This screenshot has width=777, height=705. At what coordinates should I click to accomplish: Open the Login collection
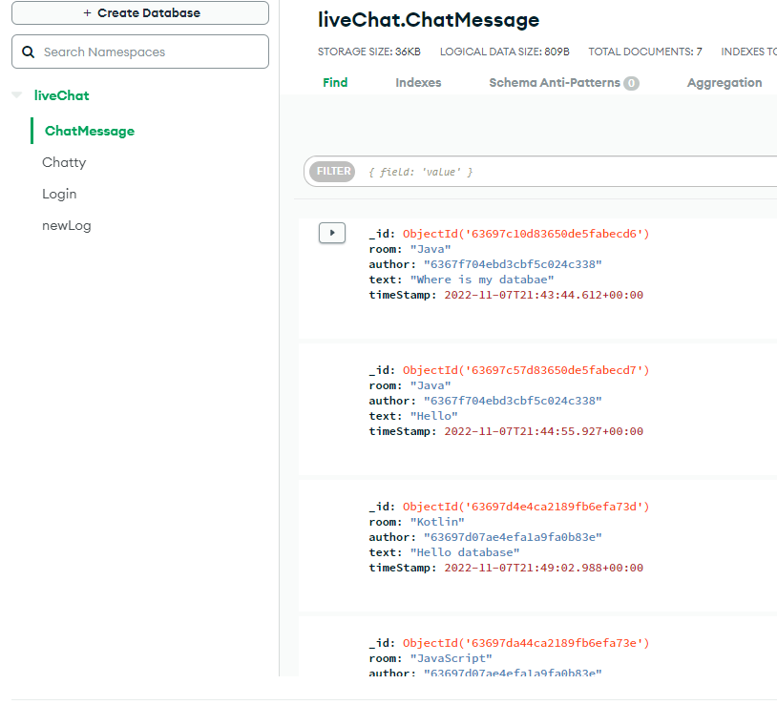coord(59,194)
